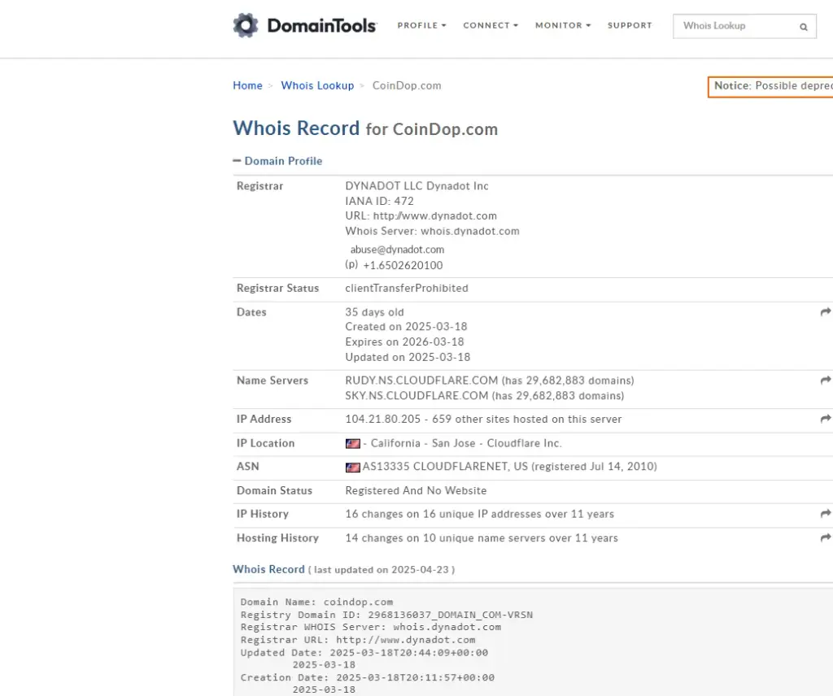Go to Home breadcrumb link
This screenshot has width=833, height=696.
pos(247,85)
